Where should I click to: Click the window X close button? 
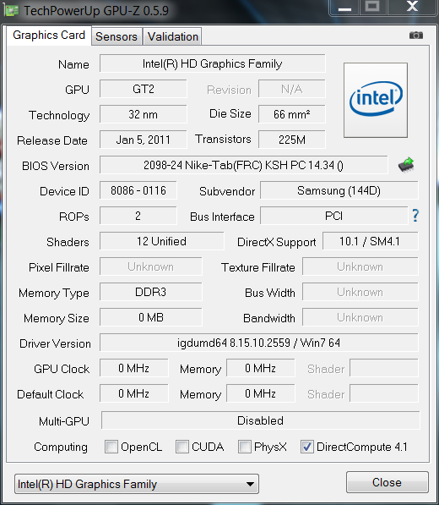tap(412, 7)
